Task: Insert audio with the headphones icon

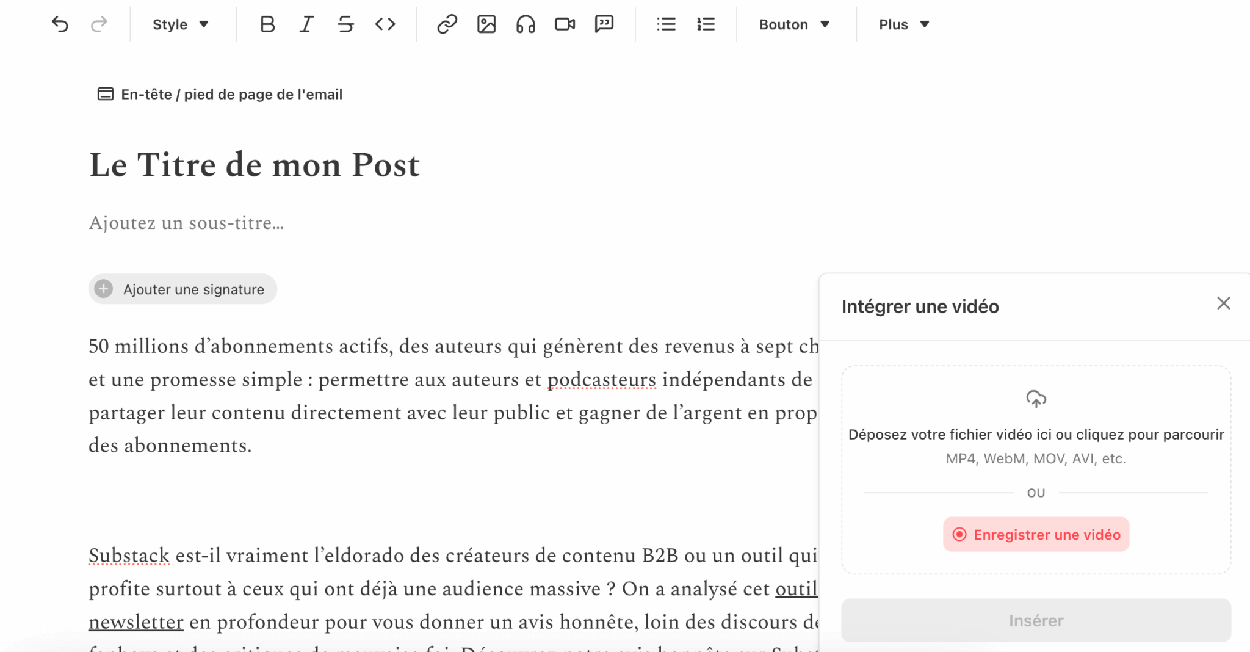Action: [x=526, y=24]
